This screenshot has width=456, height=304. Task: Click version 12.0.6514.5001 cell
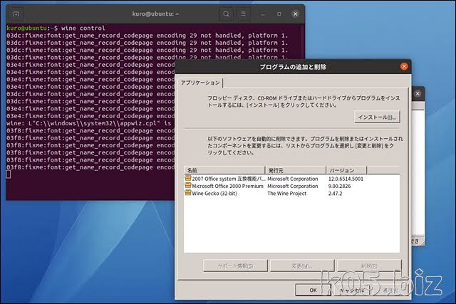click(346, 179)
